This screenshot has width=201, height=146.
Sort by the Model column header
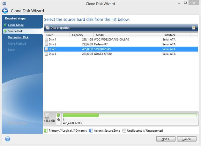pos(128,35)
